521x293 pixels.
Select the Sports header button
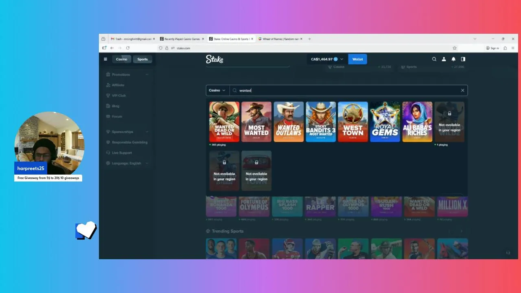(x=142, y=59)
